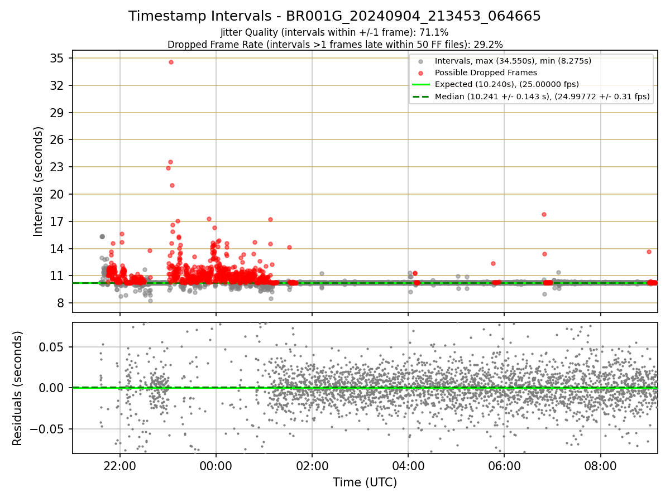This screenshot has height=502, width=670.
Task: Click the x-axis tick label '04:00'
Action: (x=408, y=466)
